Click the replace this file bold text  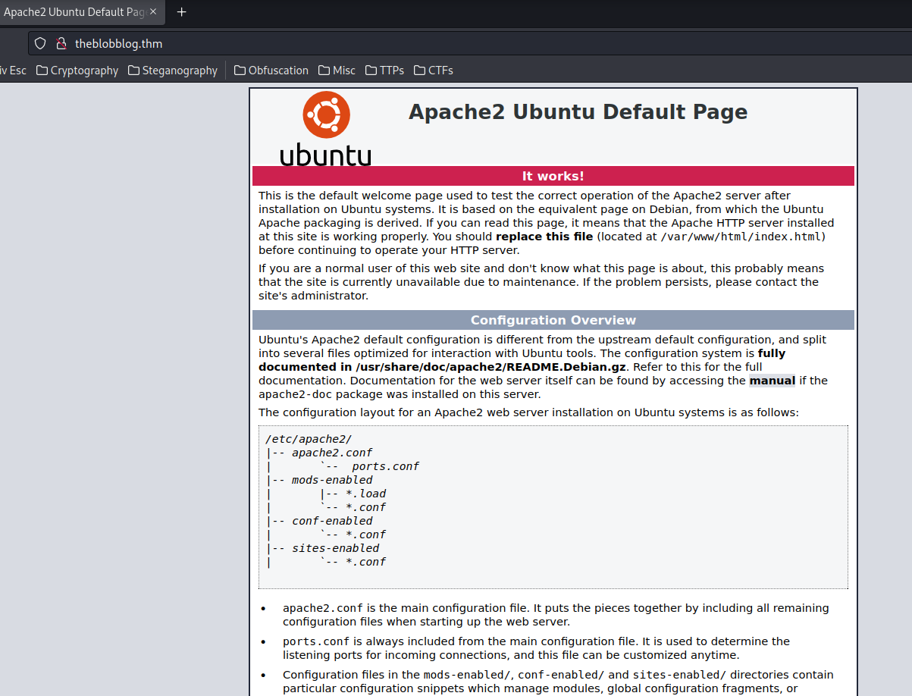point(544,237)
